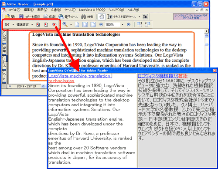Select the Hand tool
218x169 pixels.
[x=102, y=17]
